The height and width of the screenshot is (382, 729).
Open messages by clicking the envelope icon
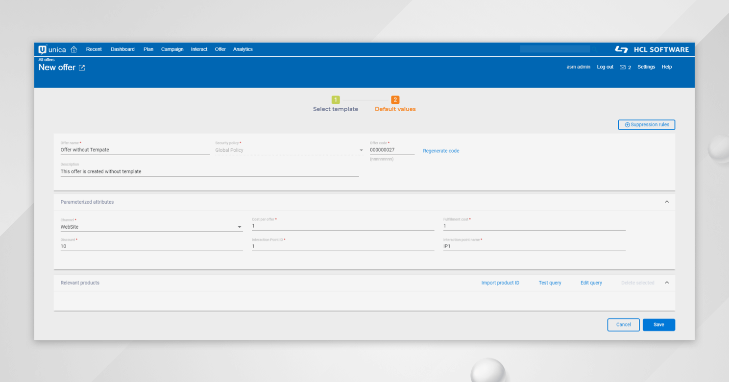point(622,67)
